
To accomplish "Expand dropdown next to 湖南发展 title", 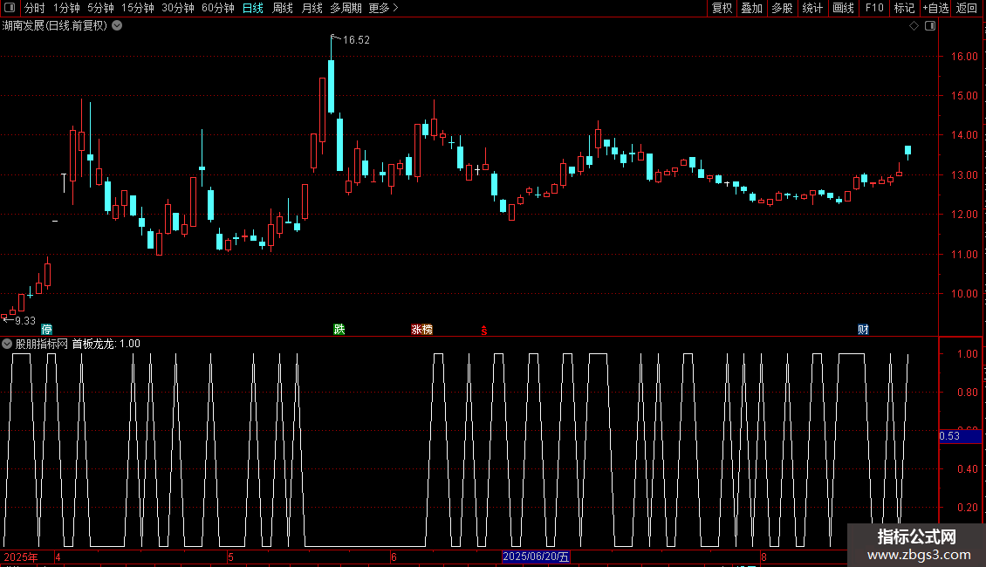I will click(x=117, y=26).
